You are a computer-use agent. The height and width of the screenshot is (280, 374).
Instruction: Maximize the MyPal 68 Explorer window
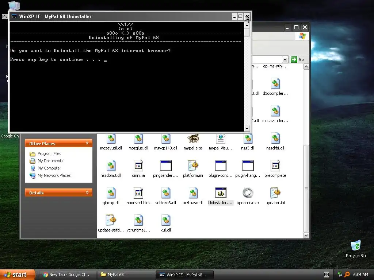296,27
